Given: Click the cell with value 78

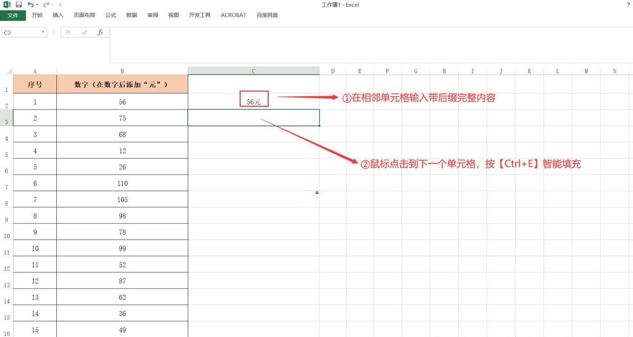Looking at the screenshot, I should tap(122, 232).
